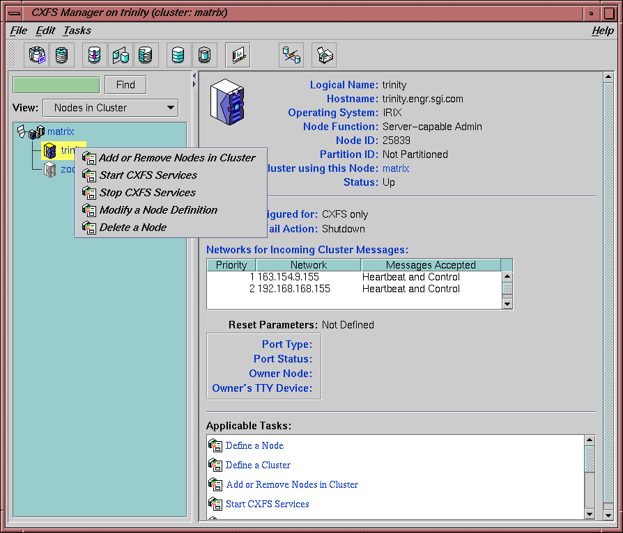Click the Priority column header
Image resolution: width=623 pixels, height=533 pixels.
(x=231, y=265)
